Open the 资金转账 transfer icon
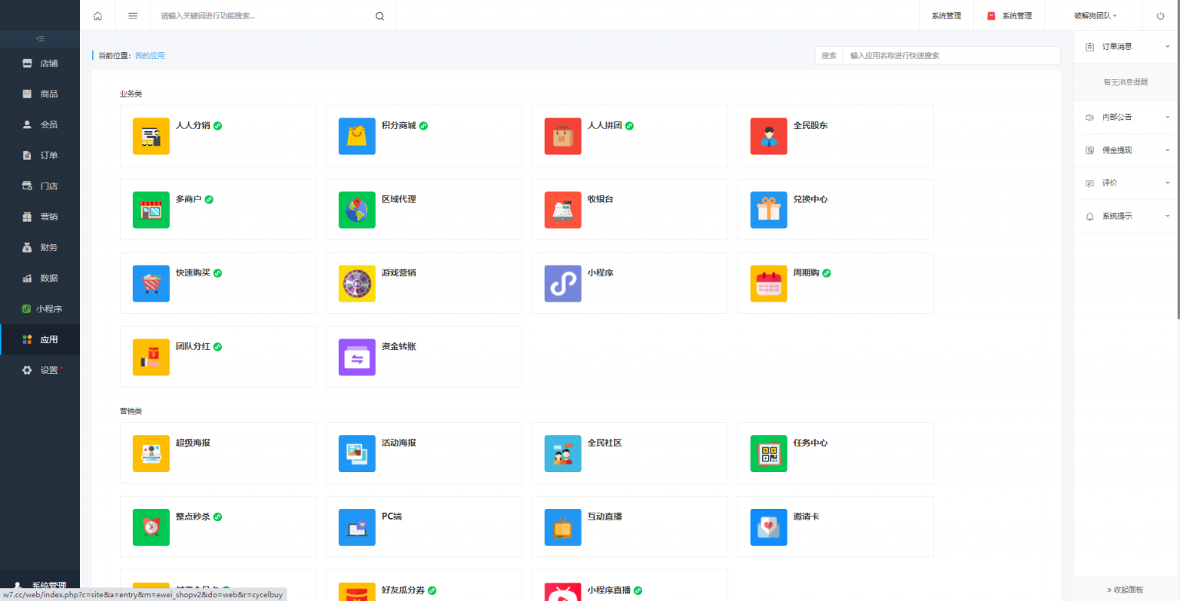This screenshot has width=1180, height=601. 357,357
